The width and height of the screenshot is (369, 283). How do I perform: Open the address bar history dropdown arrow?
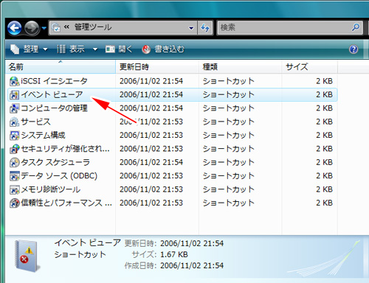tap(191, 28)
